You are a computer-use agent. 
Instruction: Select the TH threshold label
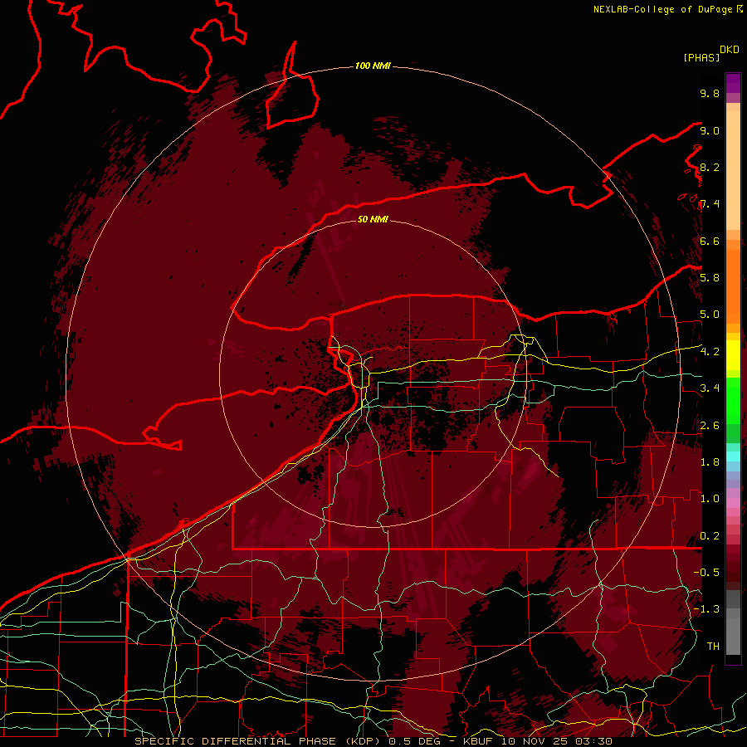(x=713, y=647)
